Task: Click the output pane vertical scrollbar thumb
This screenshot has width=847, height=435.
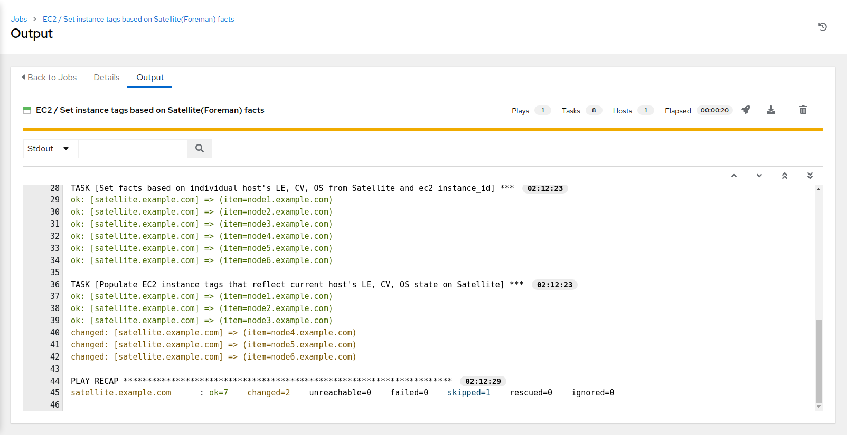Action: 818,360
